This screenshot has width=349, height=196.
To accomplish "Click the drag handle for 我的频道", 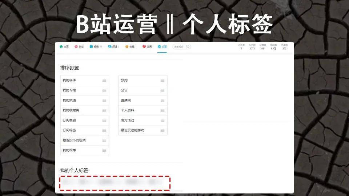I will point(104,101).
